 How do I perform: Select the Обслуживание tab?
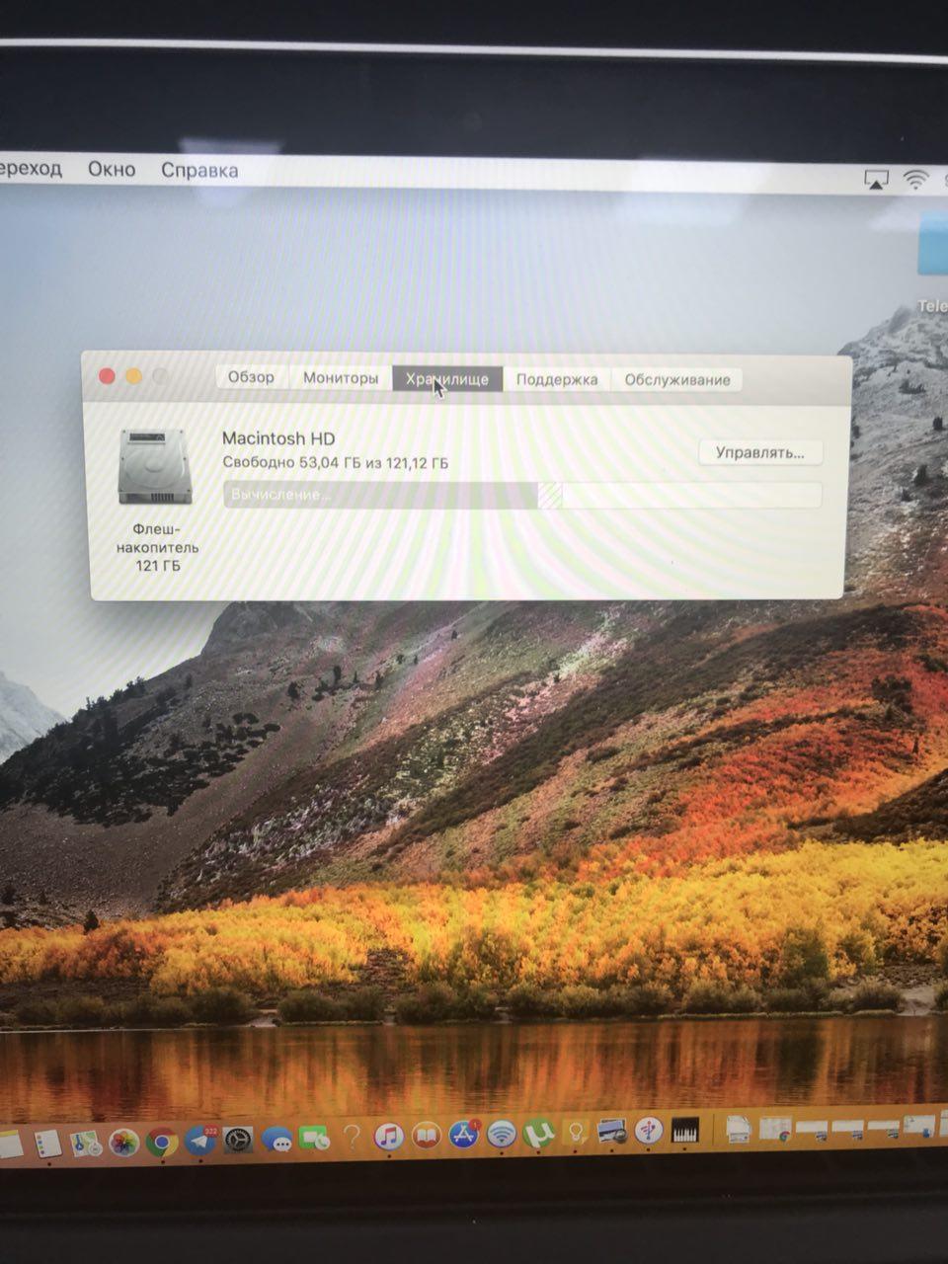click(677, 380)
